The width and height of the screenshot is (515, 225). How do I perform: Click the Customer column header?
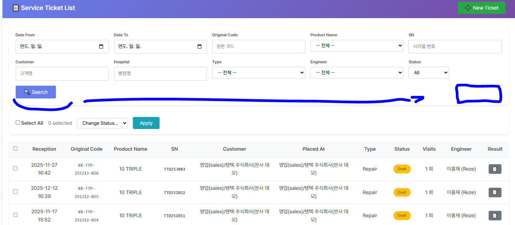pyautogui.click(x=234, y=149)
